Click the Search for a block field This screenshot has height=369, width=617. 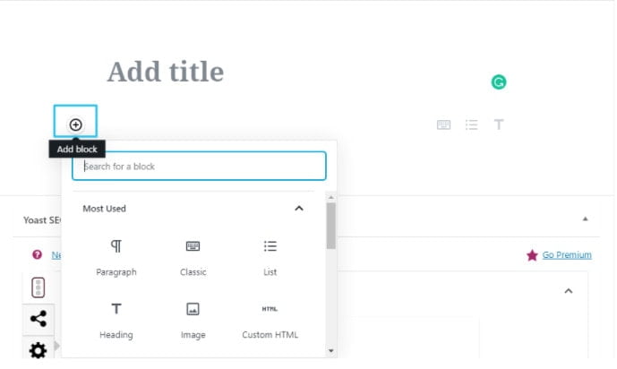199,166
